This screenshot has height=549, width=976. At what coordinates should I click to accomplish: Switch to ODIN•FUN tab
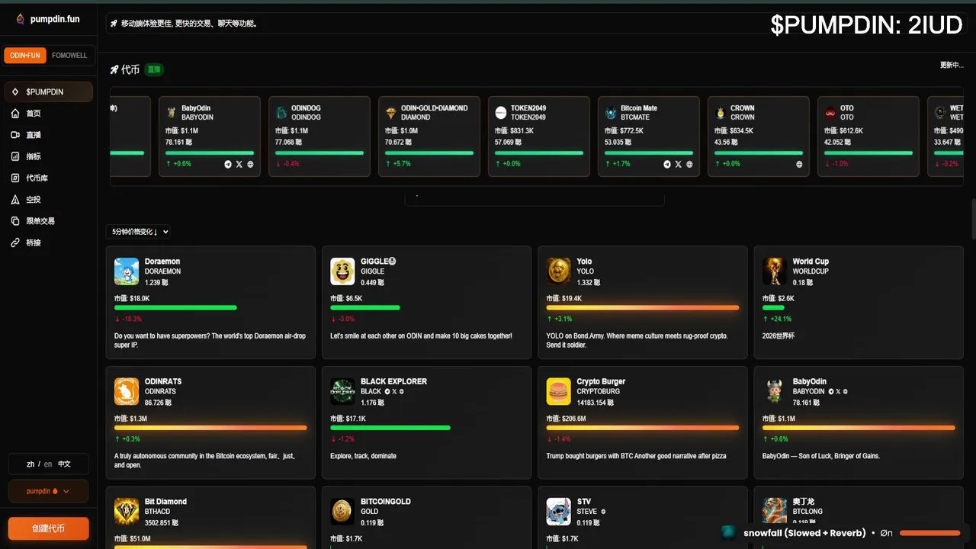click(25, 56)
